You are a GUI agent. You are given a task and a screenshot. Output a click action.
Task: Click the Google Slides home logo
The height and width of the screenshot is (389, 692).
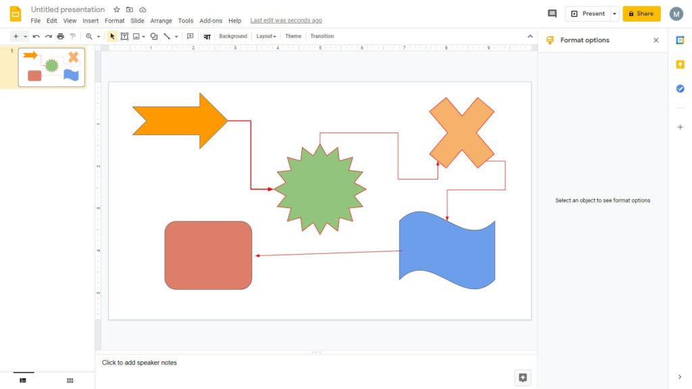tap(16, 14)
